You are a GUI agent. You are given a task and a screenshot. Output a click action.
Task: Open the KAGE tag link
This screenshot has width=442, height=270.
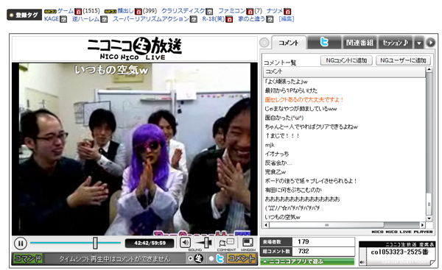coord(52,19)
